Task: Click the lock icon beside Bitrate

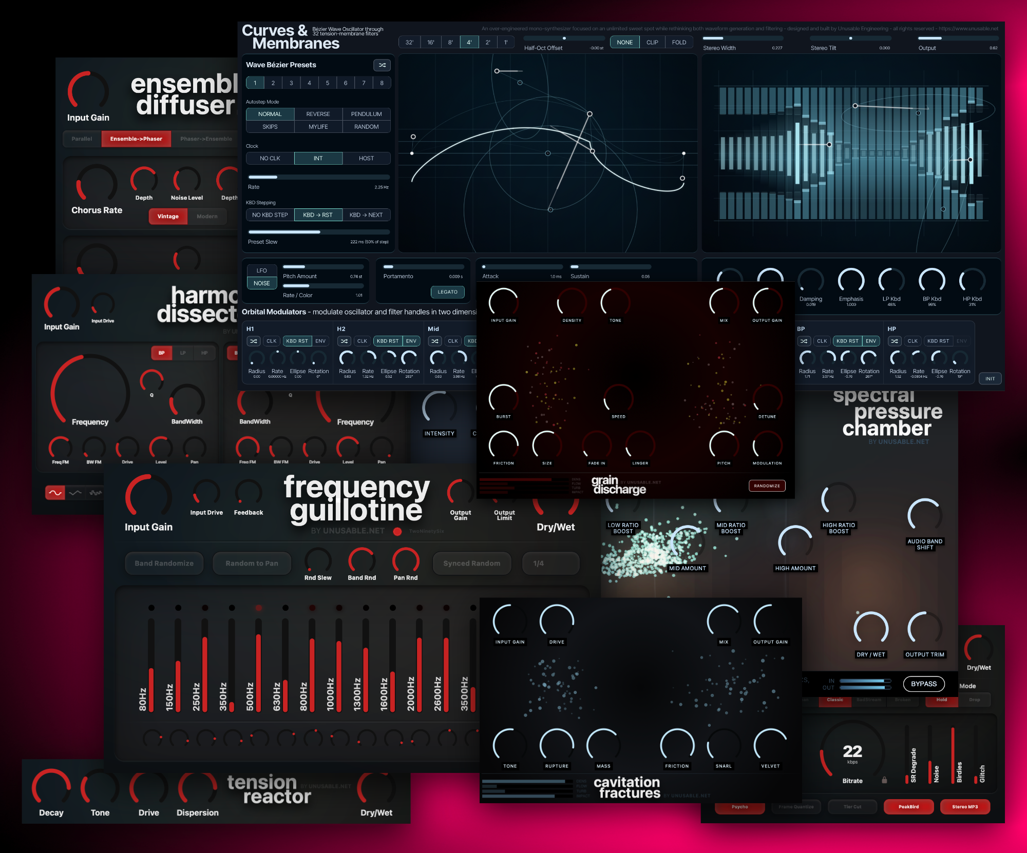Action: click(x=884, y=780)
